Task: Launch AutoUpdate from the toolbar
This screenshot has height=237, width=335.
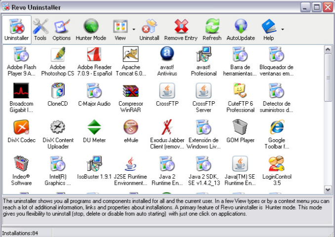Action: 241,30
